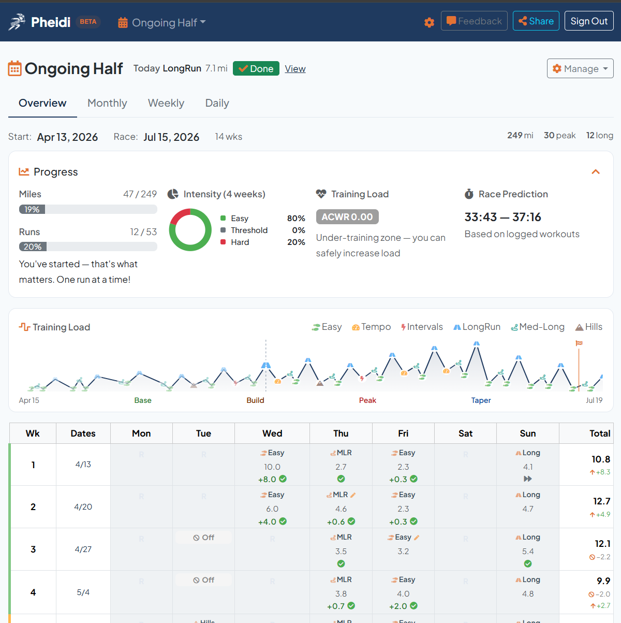This screenshot has height=623, width=621.
Task: Click the week 1 Sunday fast-forward icon
Action: [528, 479]
